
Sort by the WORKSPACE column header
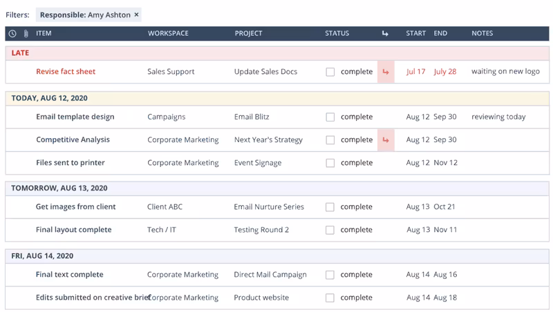(168, 33)
